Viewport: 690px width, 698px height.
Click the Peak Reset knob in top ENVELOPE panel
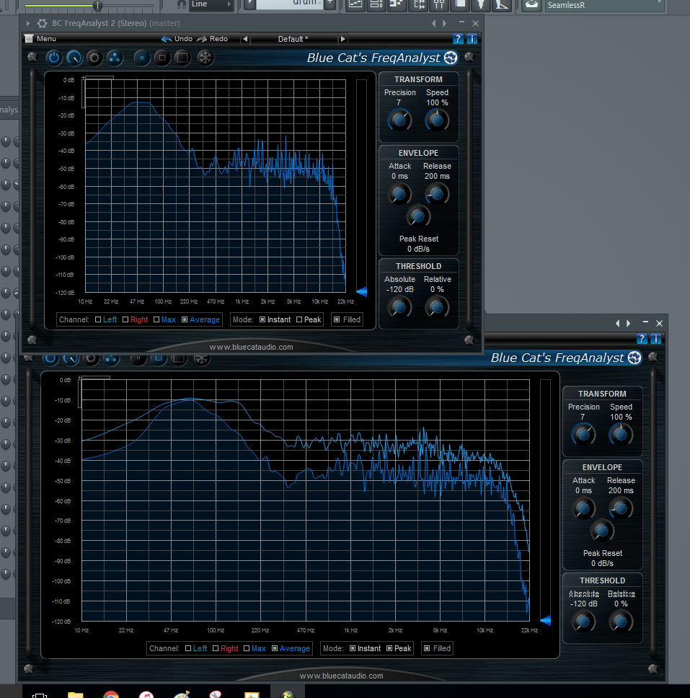tap(418, 217)
